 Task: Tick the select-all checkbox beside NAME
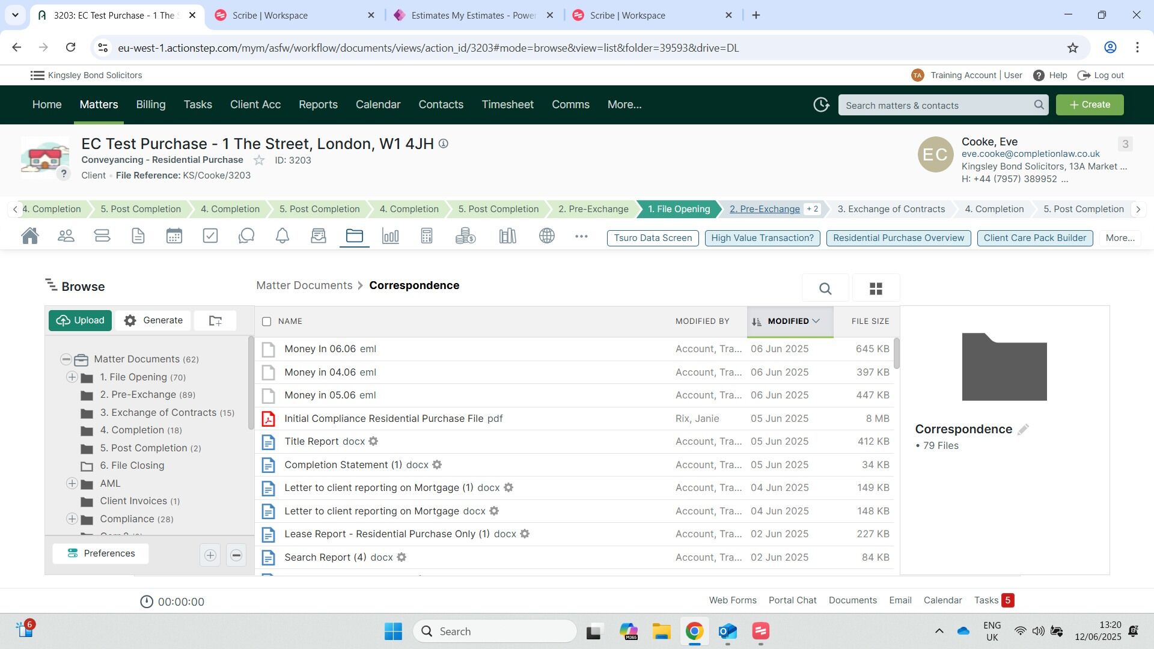[x=267, y=321]
